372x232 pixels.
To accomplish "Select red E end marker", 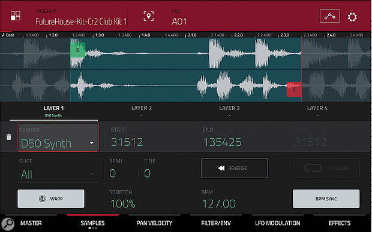I will point(294,90).
